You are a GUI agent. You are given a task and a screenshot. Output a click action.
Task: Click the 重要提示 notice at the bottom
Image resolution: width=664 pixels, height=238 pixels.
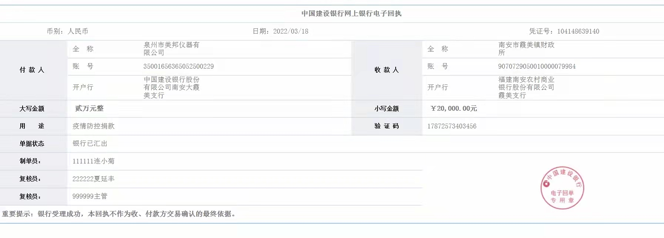(118, 214)
